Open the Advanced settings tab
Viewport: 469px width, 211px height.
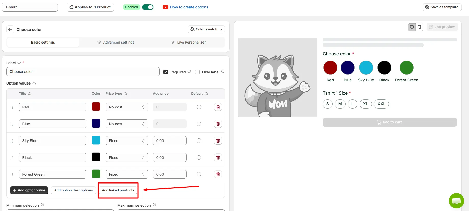click(x=116, y=42)
